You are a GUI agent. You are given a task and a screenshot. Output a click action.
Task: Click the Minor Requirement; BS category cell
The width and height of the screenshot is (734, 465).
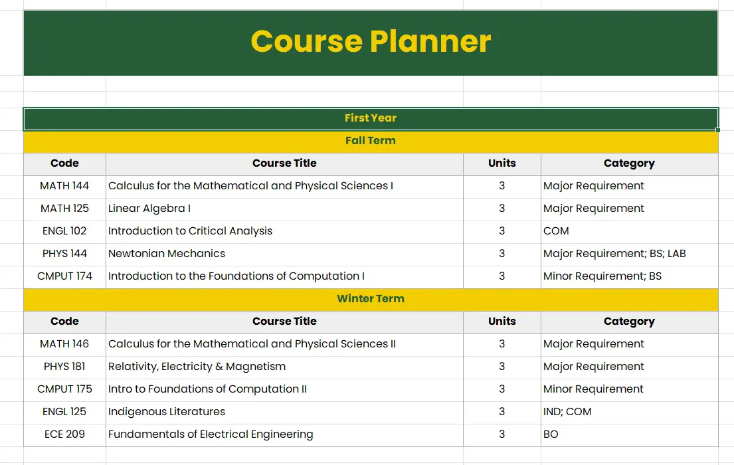coord(628,276)
